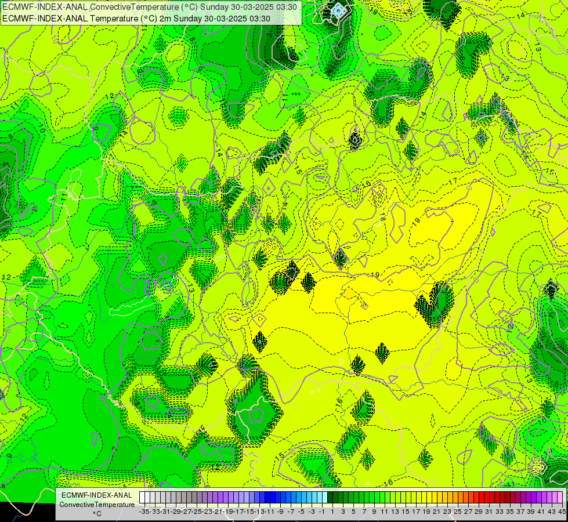The width and height of the screenshot is (568, 522).
Task: Click the 'Temperature (°C) 2m' title line
Action: pos(136,19)
